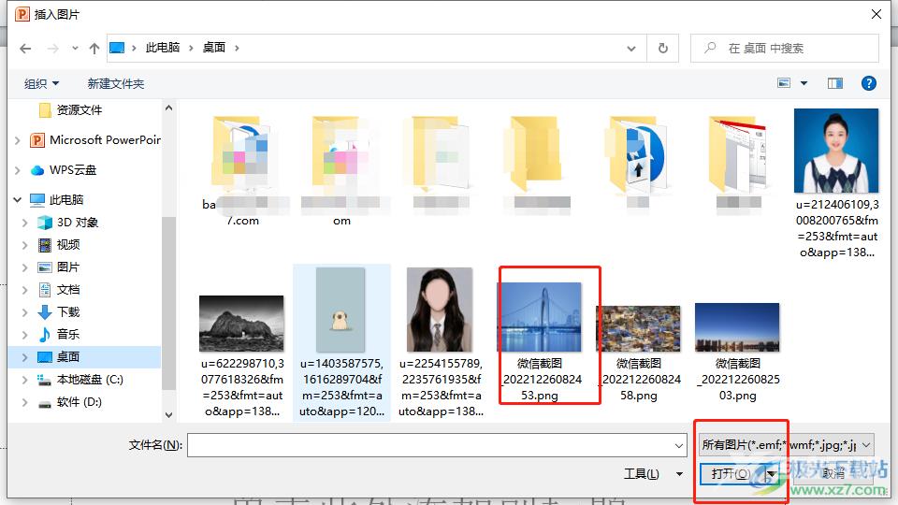This screenshot has height=505, width=898.
Task: Click the search box 在 桌面 中搜索
Action: [785, 48]
